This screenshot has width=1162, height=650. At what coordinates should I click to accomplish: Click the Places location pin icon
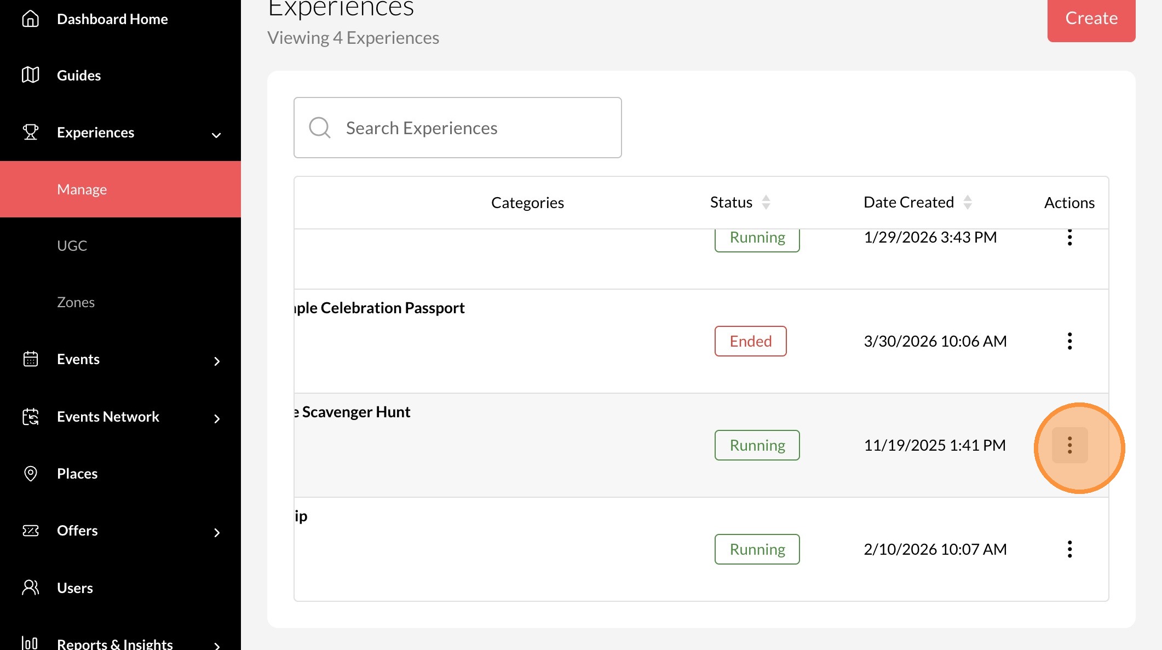pyautogui.click(x=31, y=474)
